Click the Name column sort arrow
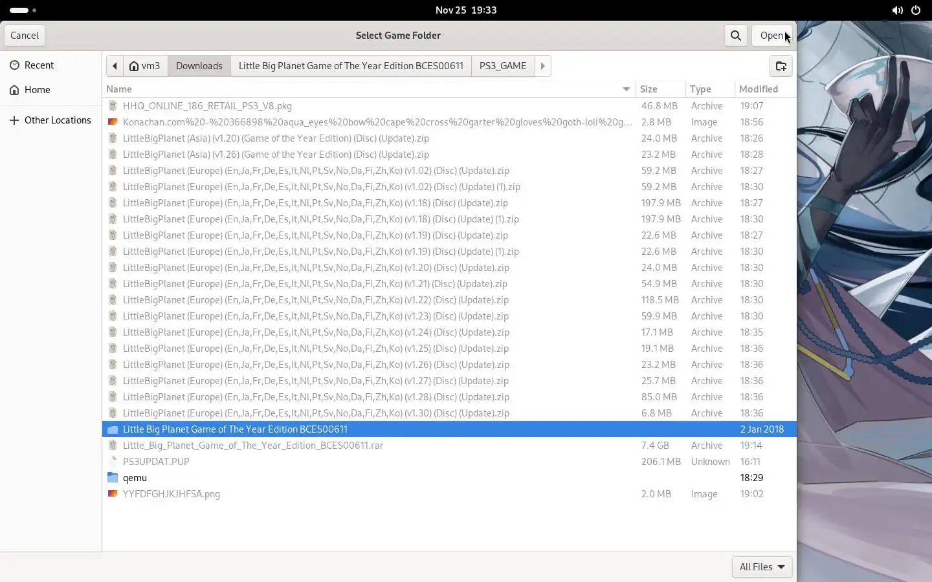 [626, 89]
